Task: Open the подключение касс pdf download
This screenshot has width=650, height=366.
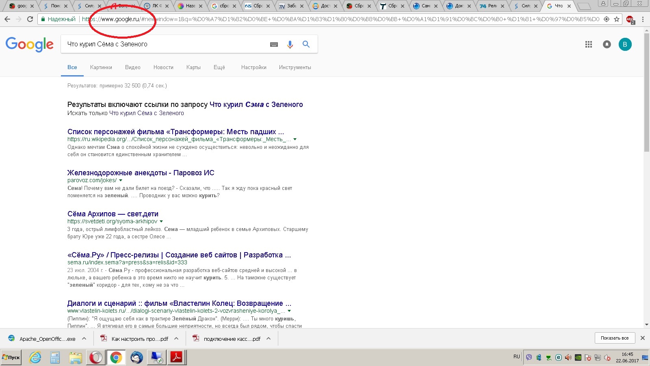Action: [227, 339]
